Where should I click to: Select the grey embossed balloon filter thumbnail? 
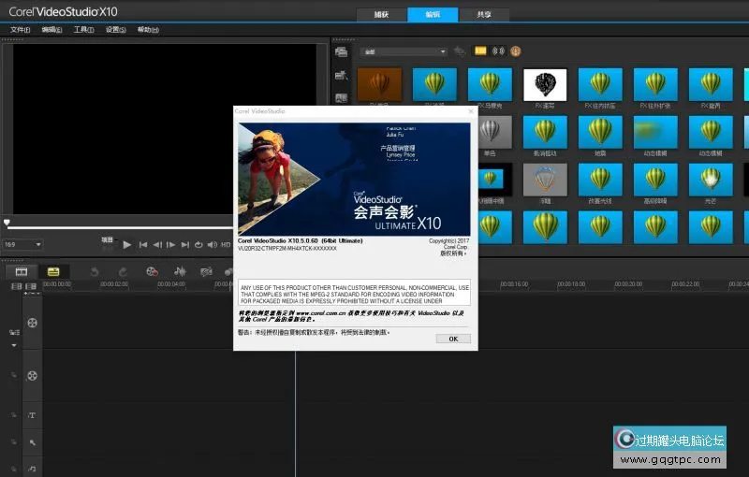(x=545, y=180)
